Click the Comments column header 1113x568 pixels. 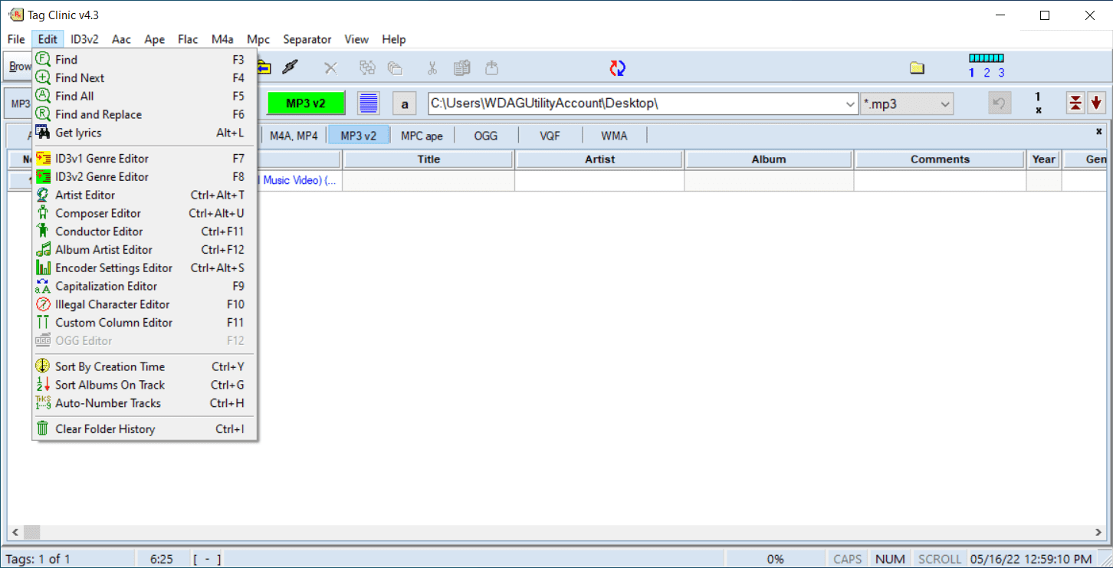click(940, 159)
